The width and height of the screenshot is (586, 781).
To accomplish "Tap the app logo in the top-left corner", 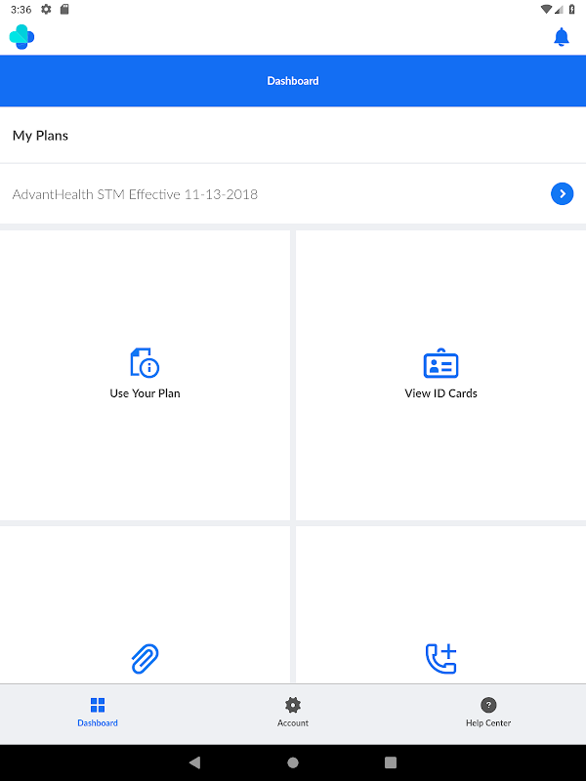I will tap(21, 37).
